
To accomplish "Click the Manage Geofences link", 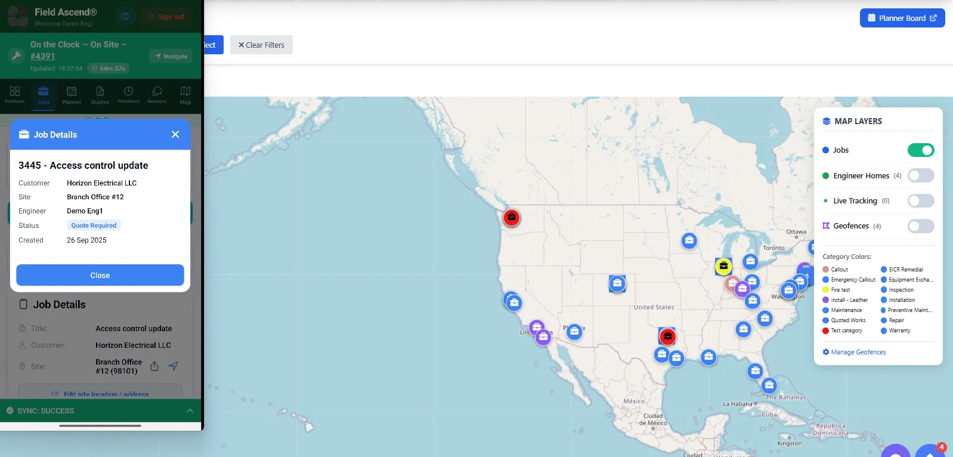I will click(x=854, y=352).
